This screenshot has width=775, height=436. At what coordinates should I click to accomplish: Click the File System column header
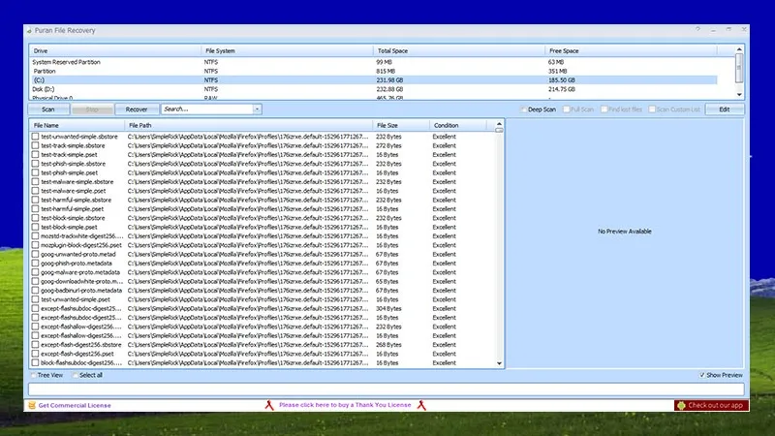coord(287,51)
